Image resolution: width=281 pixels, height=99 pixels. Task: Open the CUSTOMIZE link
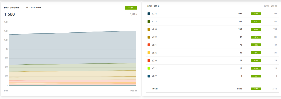(x=35, y=8)
